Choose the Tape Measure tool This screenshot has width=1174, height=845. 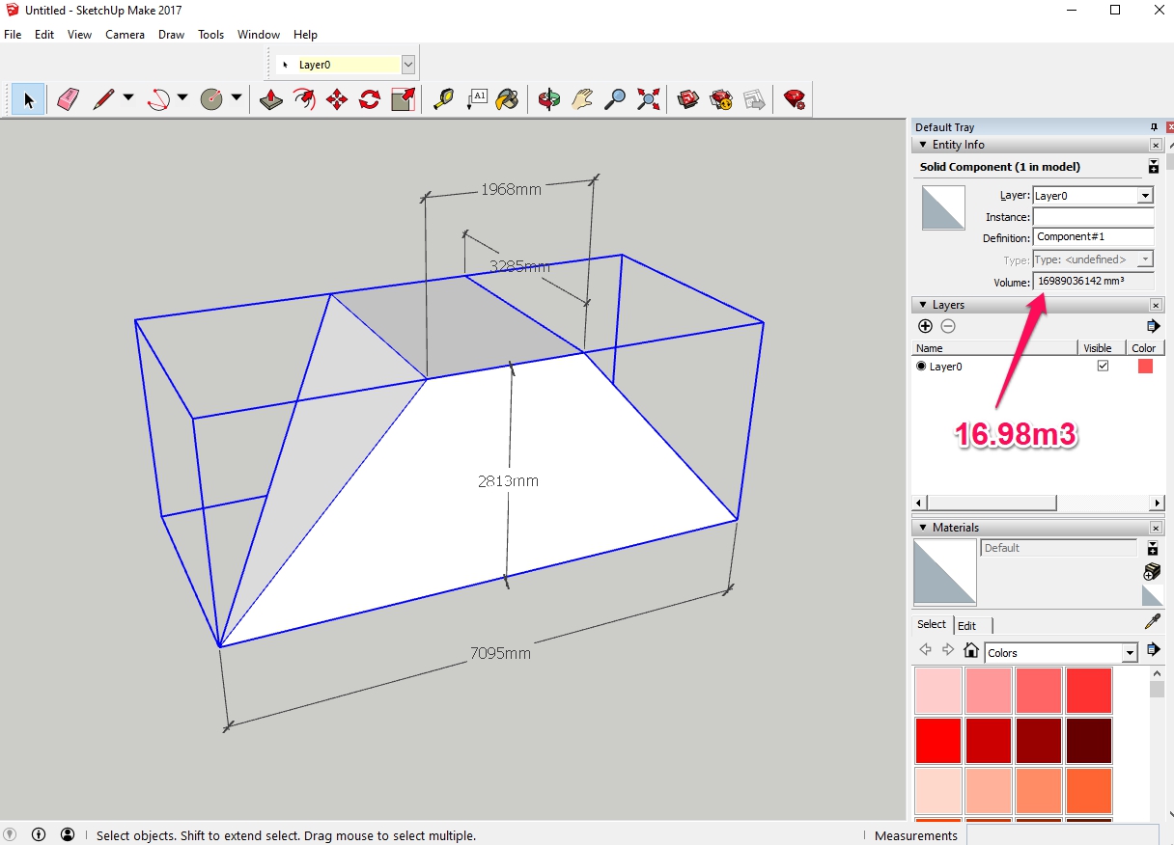click(443, 99)
